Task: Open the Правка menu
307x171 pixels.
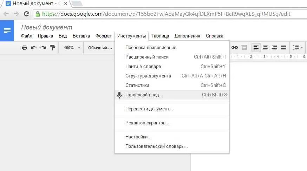Action: tap(45, 36)
